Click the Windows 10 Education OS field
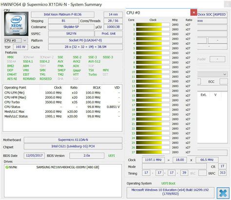The height and width of the screenshot is (200, 231). pos(170,193)
